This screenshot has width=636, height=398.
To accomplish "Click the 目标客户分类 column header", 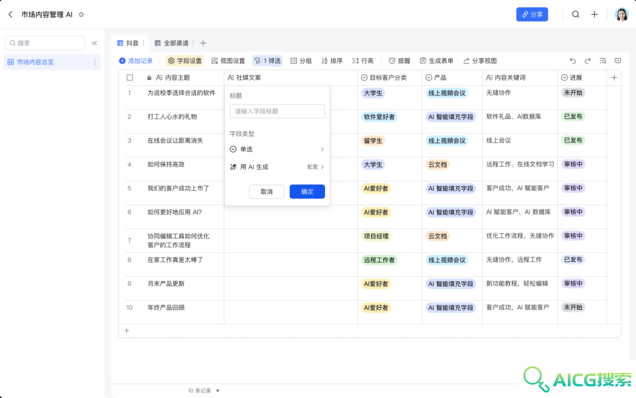I will 389,78.
